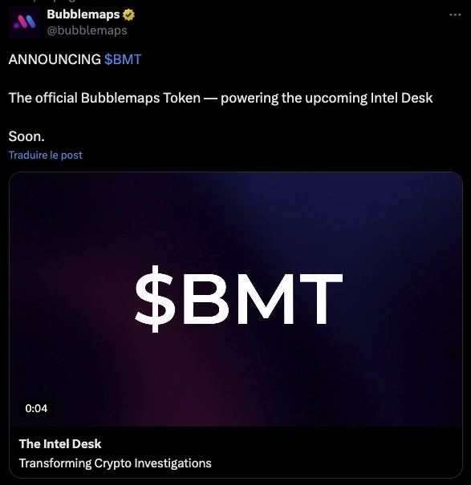This screenshot has height=485, width=471.
Task: Click the gold verified badge
Action: click(128, 14)
